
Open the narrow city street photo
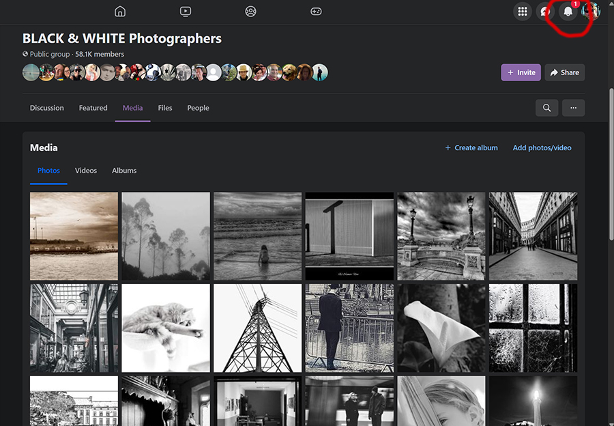tap(533, 236)
